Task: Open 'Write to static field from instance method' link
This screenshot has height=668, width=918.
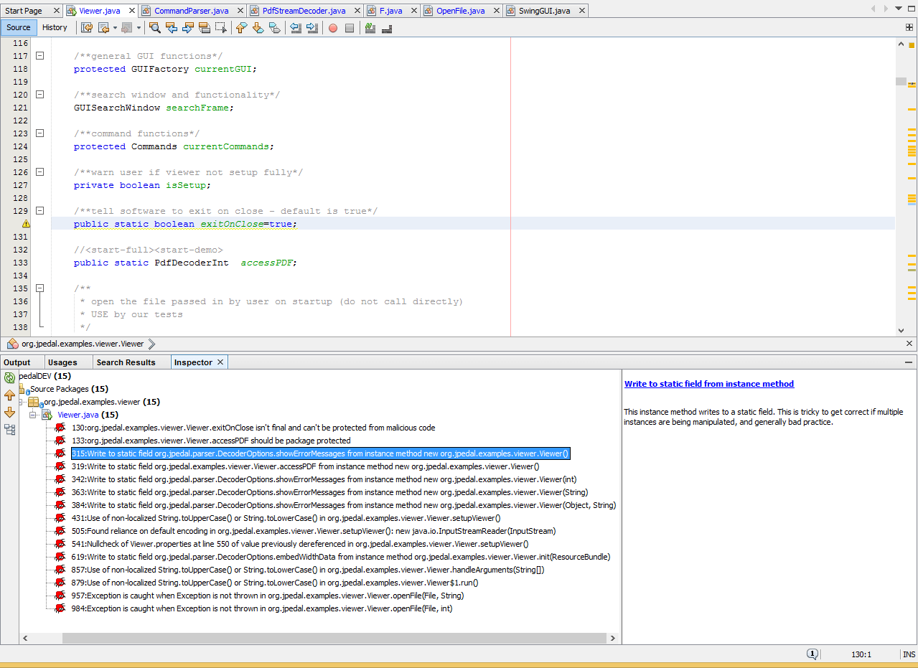Action: click(x=709, y=384)
